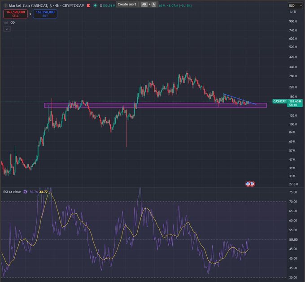Viewport: 305px width, 282px height.
Task: Click the 100M price scale label
Action: click(x=293, y=124)
